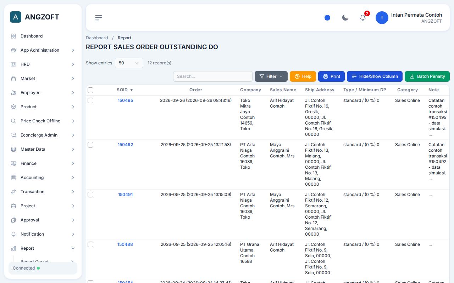Open user avatar for Intan Permata Contoh

click(382, 18)
